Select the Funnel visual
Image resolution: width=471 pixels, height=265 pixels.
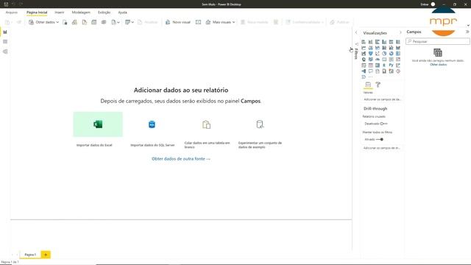coord(370,54)
